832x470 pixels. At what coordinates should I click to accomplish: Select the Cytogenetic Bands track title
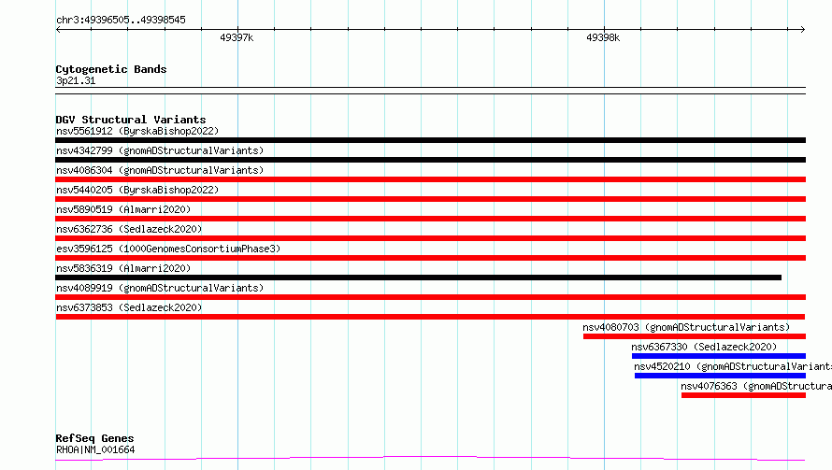tap(111, 69)
